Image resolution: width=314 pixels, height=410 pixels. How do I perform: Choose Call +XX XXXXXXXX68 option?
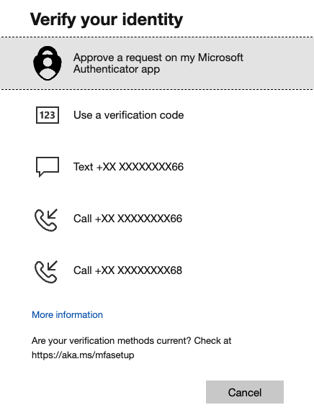157,270
